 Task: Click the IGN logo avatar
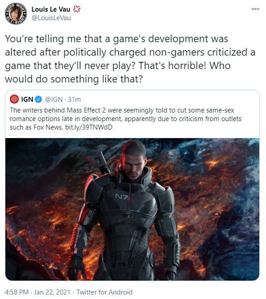coord(14,100)
